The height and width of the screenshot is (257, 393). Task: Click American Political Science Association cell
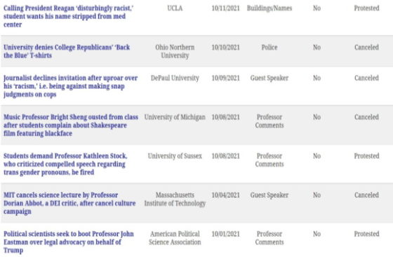click(175, 238)
